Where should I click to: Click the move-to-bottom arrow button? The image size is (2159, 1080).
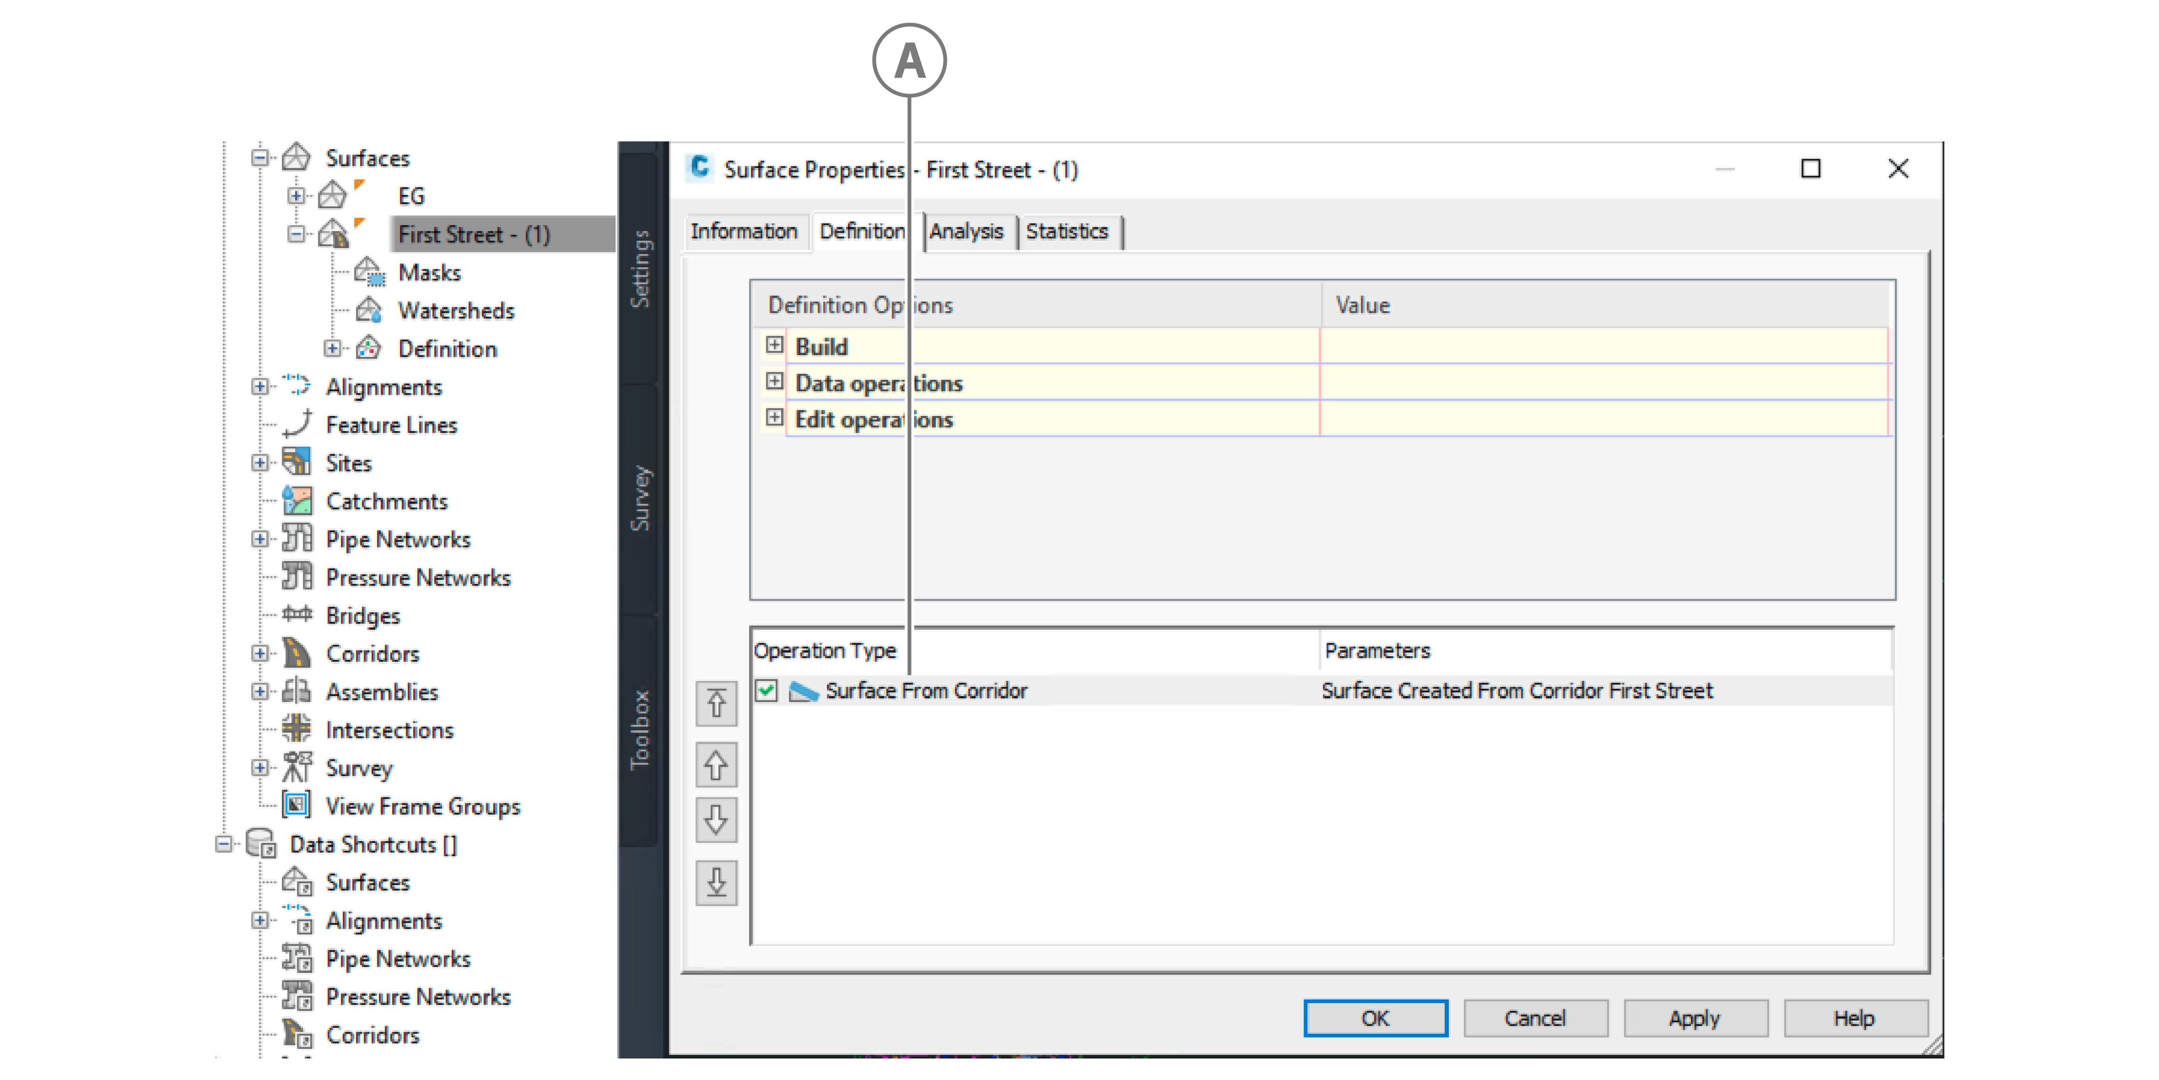716,882
